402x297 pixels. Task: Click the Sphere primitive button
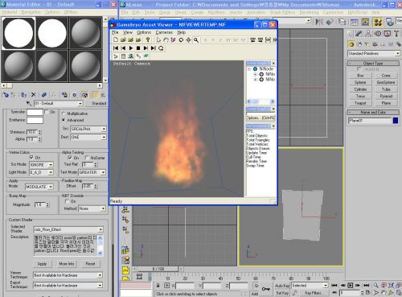click(x=360, y=82)
